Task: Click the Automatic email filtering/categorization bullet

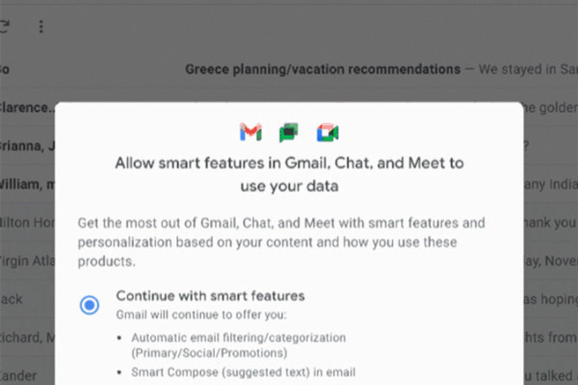Action: pyautogui.click(x=238, y=345)
